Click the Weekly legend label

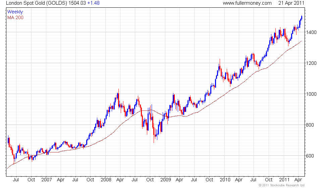pyautogui.click(x=15, y=12)
